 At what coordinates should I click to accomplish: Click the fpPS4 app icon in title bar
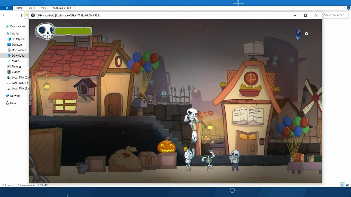point(33,15)
